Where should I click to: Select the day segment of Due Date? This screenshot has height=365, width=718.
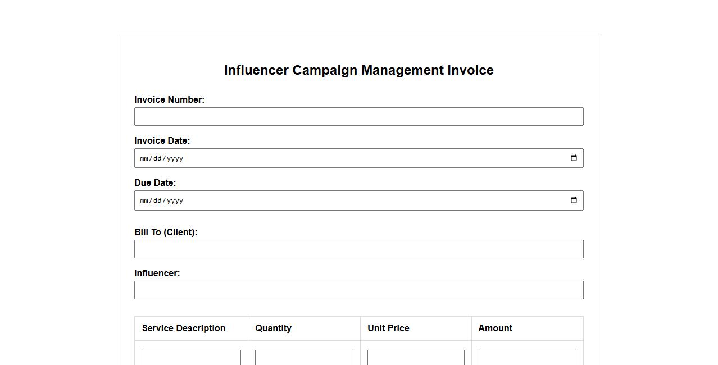[x=157, y=201]
